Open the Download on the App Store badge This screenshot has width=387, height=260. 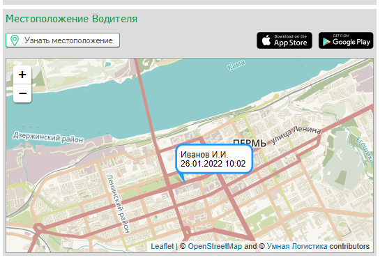pos(284,40)
